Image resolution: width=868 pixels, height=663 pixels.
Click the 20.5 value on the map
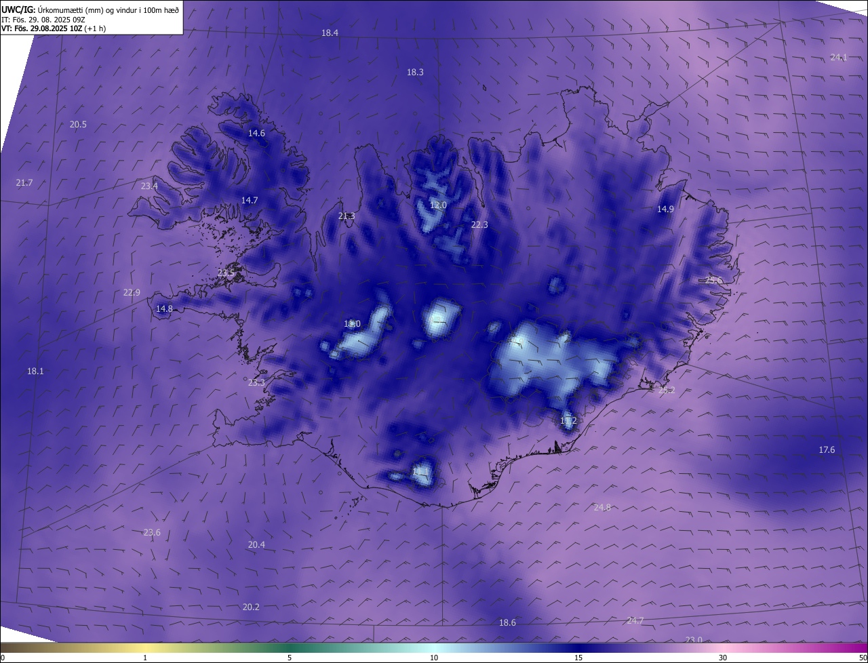(x=78, y=125)
